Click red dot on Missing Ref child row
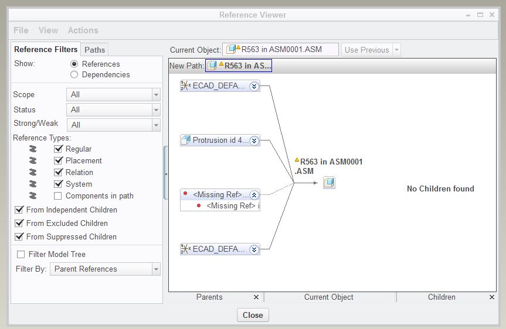The height and width of the screenshot is (329, 506). point(199,205)
